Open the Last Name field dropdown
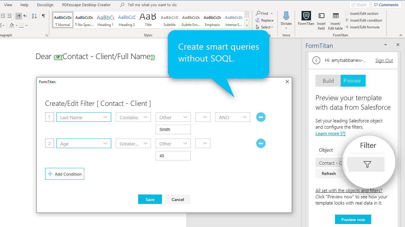The width and height of the screenshot is (405, 227). [x=84, y=117]
